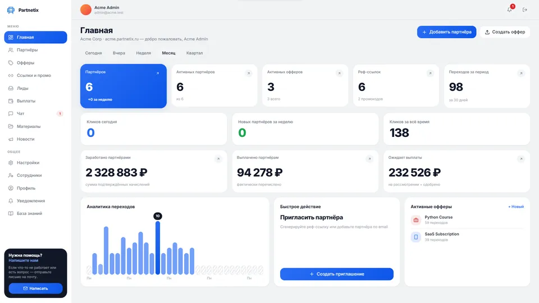Open Главная in the sidebar

35,37
